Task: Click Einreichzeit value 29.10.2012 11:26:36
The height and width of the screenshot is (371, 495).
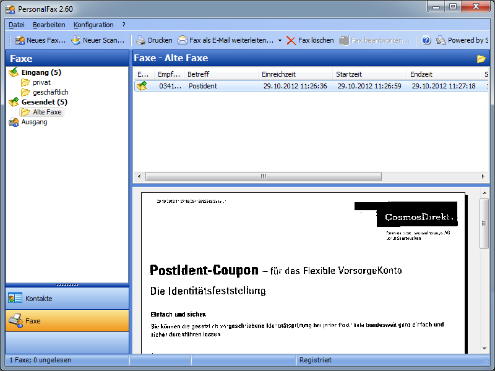Action: pyautogui.click(x=295, y=86)
